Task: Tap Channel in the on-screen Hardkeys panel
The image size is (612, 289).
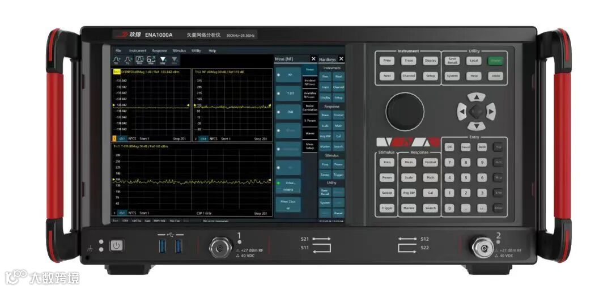Action: 338,87
